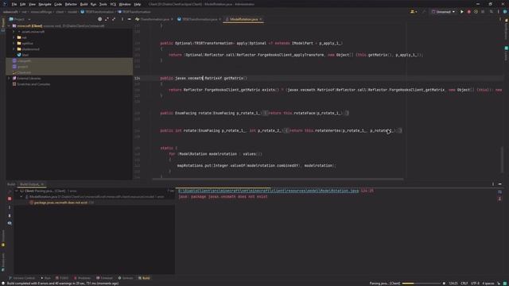Click the Expand All icon in the Project panel
The width and height of the screenshot is (509, 286).
click(107, 19)
